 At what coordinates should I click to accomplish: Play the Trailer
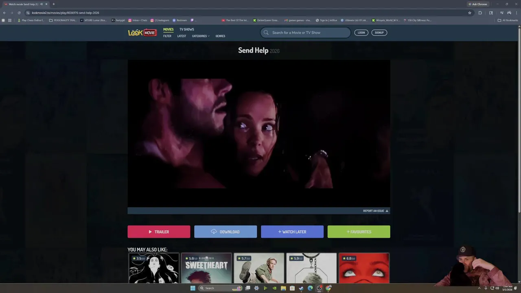pos(159,232)
